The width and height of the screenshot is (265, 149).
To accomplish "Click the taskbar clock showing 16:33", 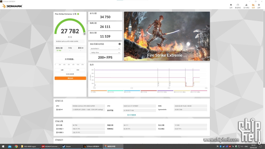I will click(x=253, y=147).
